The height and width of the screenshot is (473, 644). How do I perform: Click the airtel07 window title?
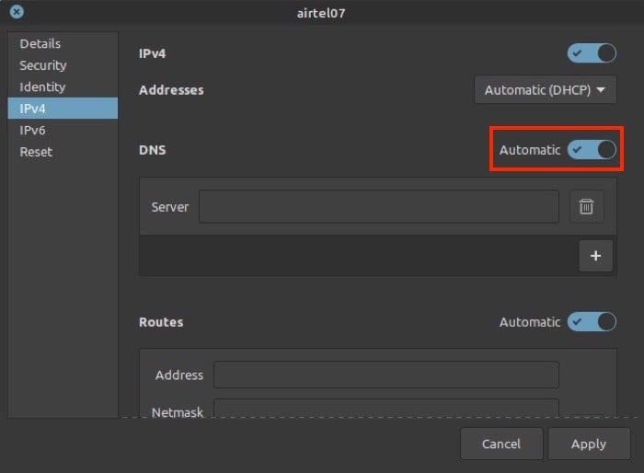tap(321, 13)
